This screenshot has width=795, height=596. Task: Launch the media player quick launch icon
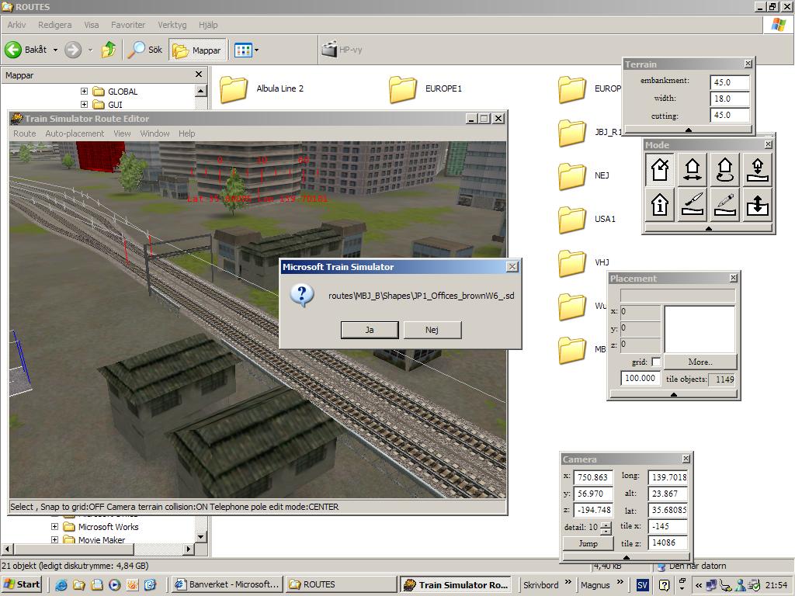[115, 585]
